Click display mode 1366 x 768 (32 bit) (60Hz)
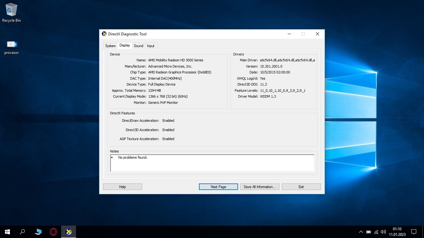 [x=168, y=96]
